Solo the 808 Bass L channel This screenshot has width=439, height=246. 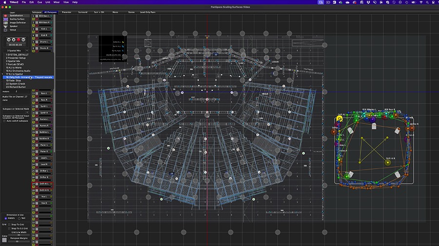pyautogui.click(x=34, y=18)
